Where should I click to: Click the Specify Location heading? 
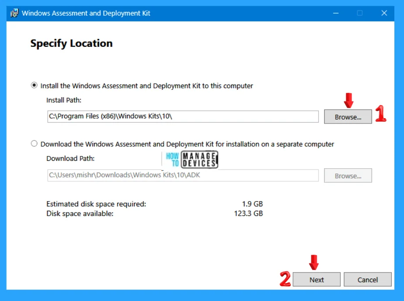tap(72, 43)
